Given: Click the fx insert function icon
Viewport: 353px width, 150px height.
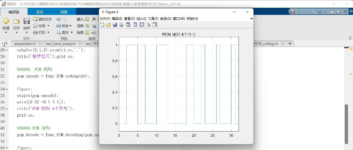Looking at the screenshot, I should [94, 19].
